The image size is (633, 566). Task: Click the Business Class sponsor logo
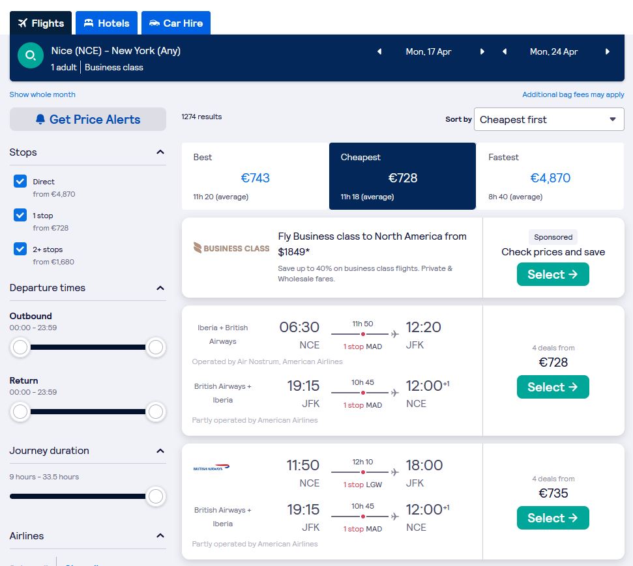[231, 248]
